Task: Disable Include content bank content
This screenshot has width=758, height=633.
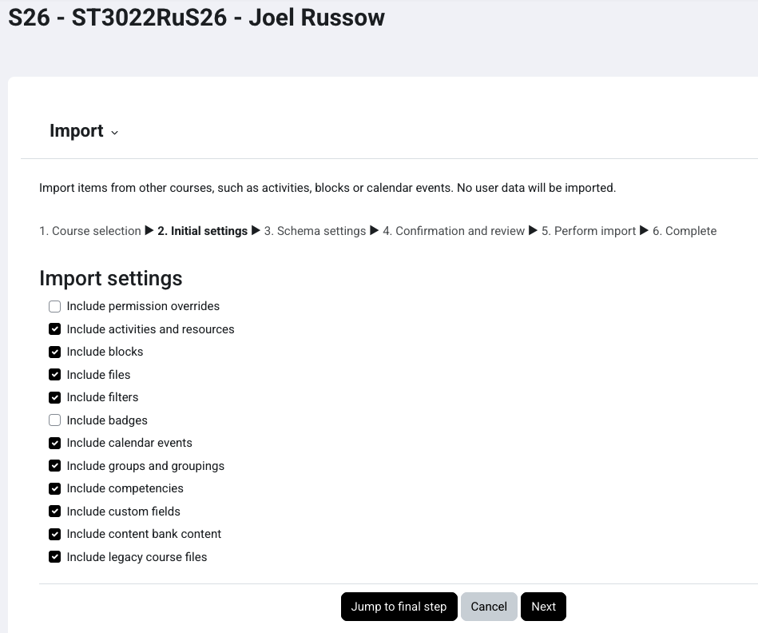Action: pyautogui.click(x=54, y=534)
